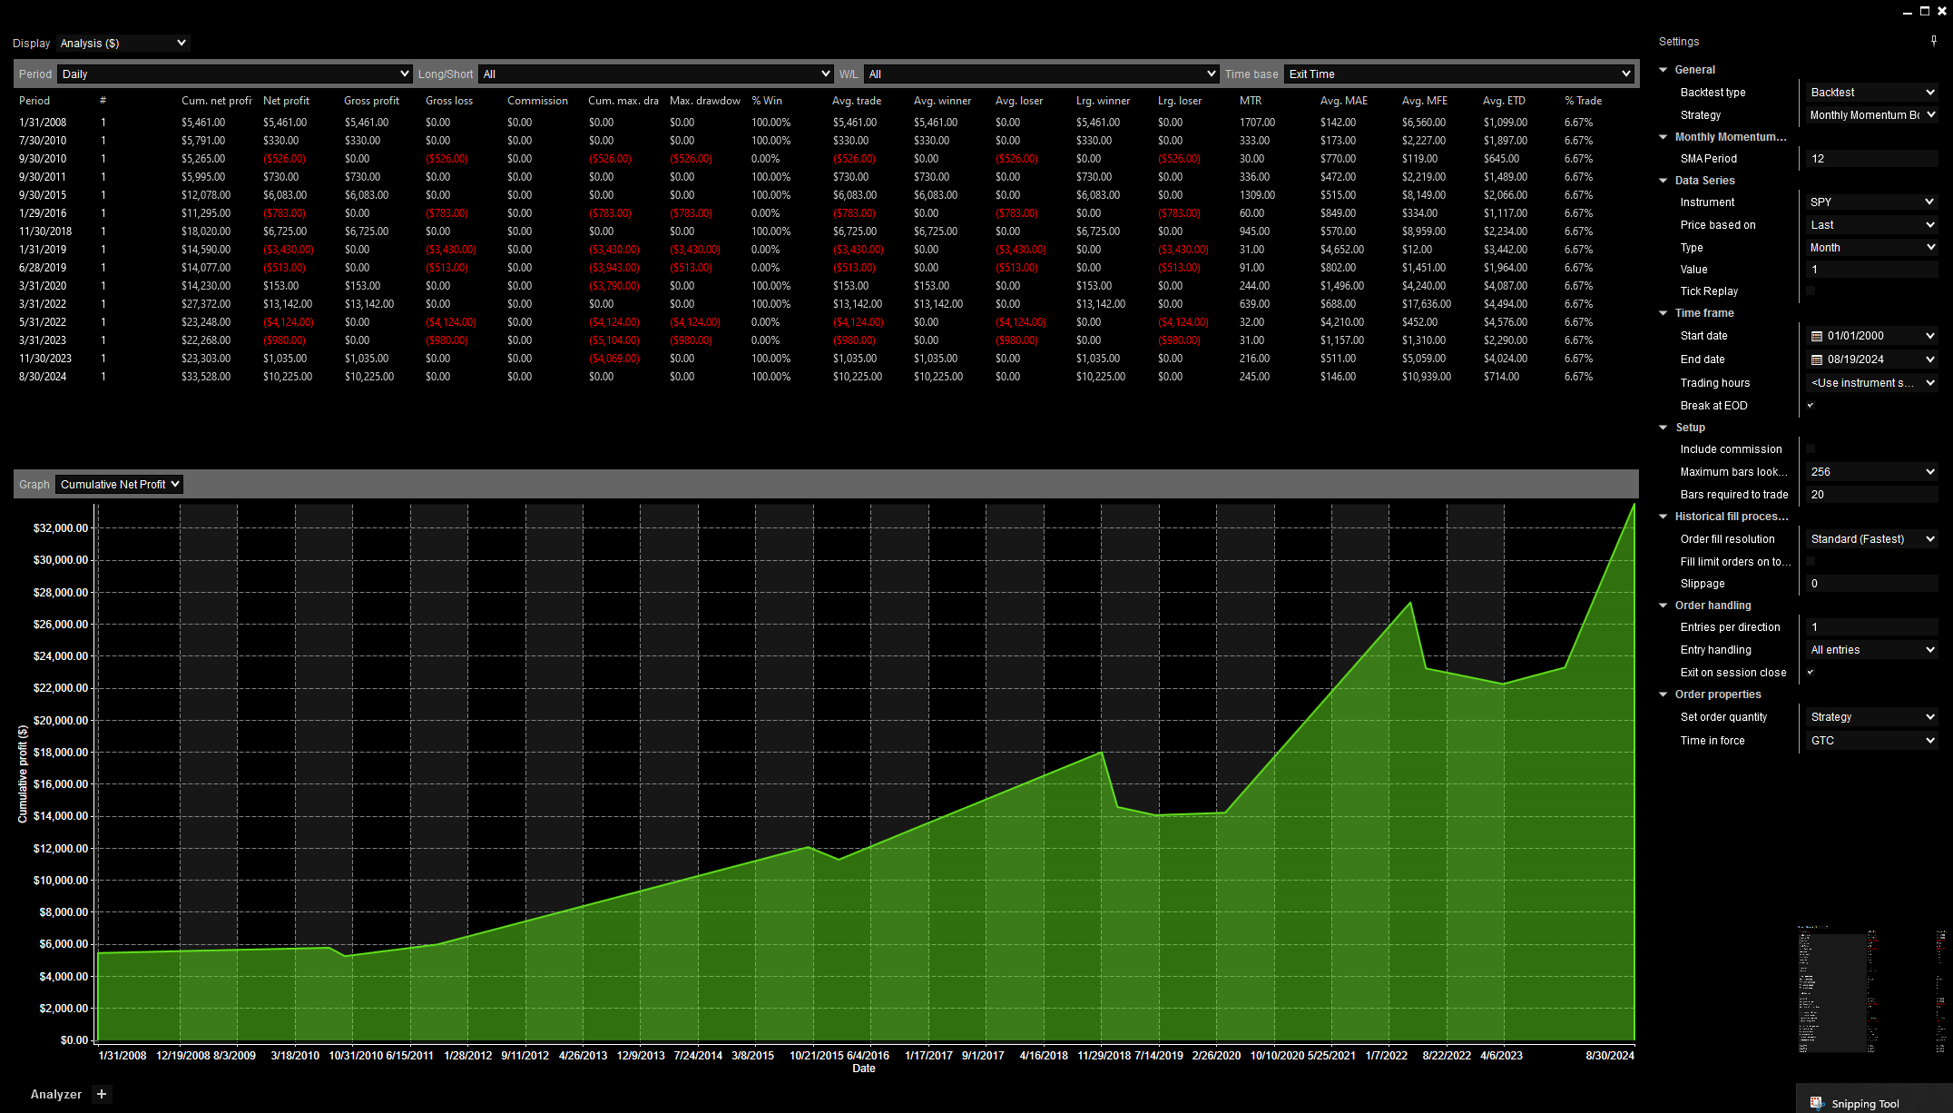The image size is (1953, 1113).
Task: Switch to the Analyzer tab
Action: [55, 1094]
